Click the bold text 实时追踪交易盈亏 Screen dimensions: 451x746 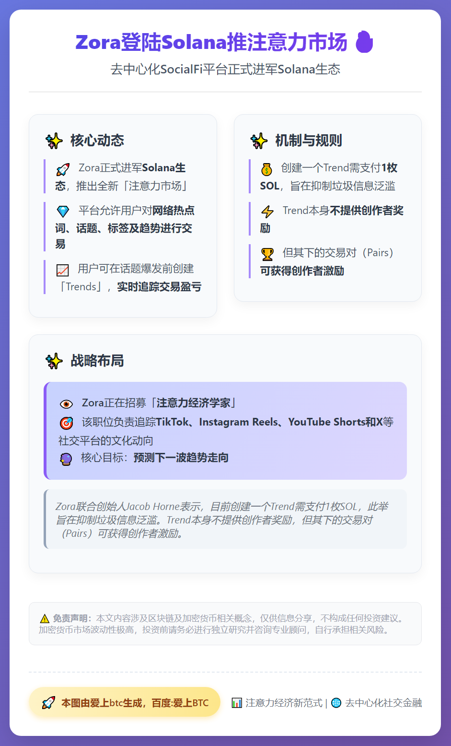click(x=159, y=287)
